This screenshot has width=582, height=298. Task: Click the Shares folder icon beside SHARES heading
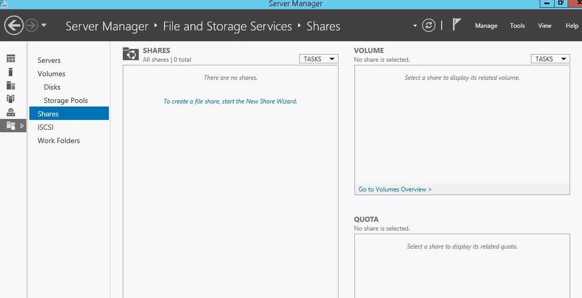pyautogui.click(x=131, y=54)
